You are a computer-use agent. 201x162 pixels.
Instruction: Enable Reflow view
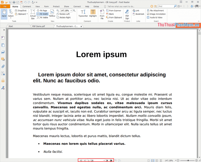(52, 13)
